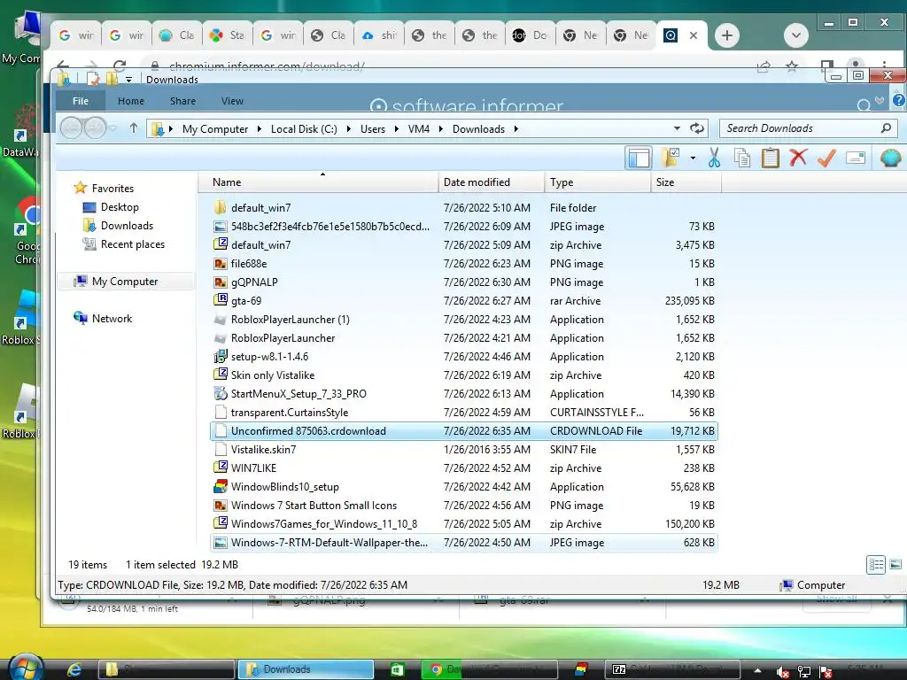This screenshot has height=680, width=907.
Task: Click the muted volume tray icon
Action: [x=782, y=672]
